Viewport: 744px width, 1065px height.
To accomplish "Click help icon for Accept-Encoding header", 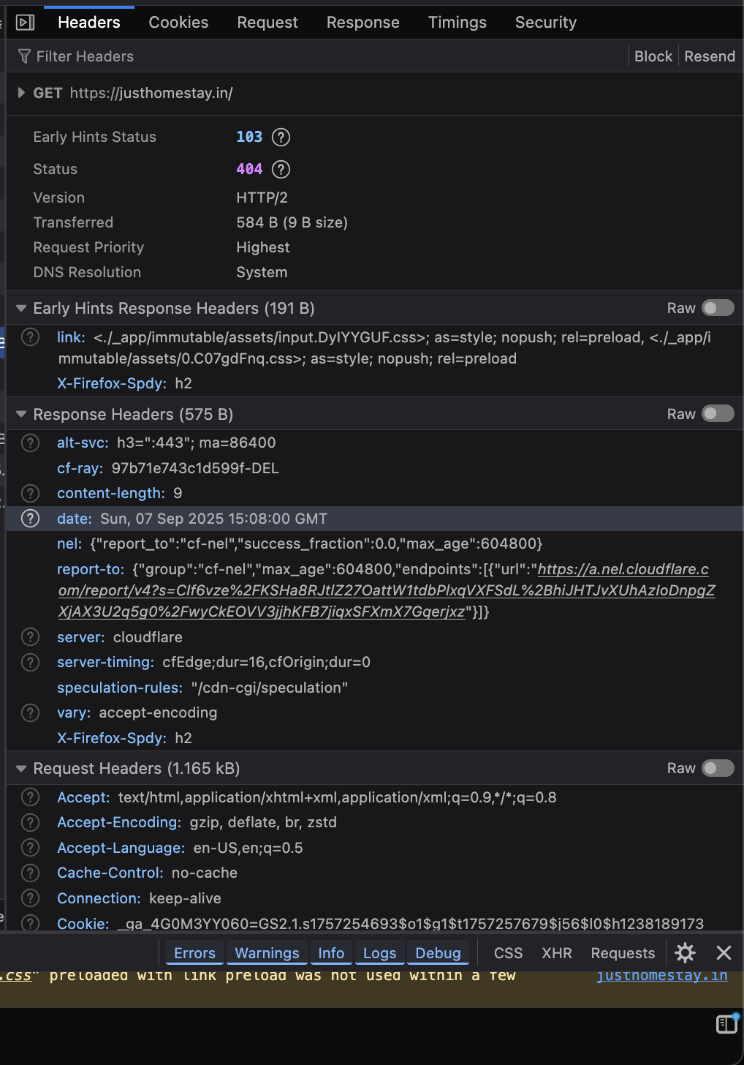I will [30, 823].
